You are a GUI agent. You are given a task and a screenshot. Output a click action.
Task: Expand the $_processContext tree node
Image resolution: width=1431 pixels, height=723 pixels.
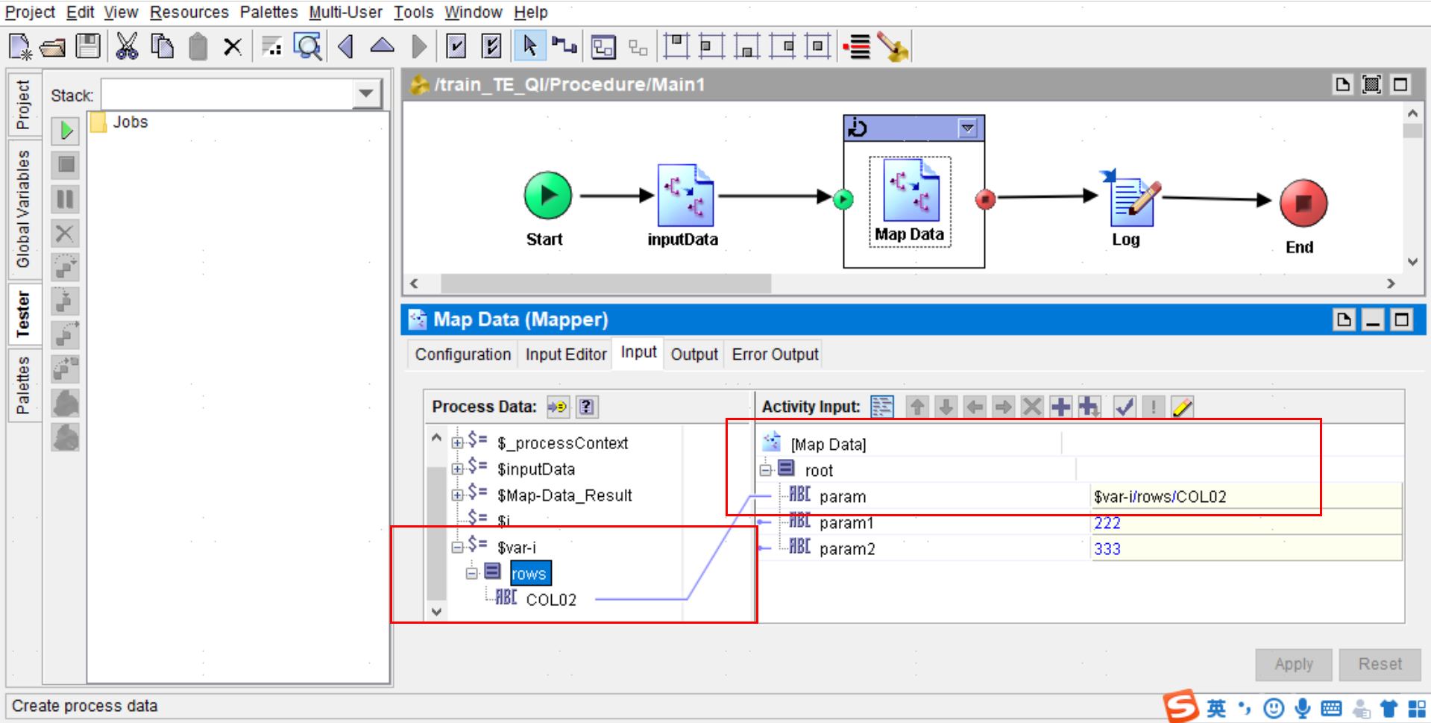point(457,442)
